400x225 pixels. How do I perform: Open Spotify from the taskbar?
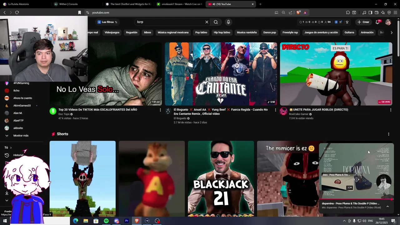(x=106, y=221)
